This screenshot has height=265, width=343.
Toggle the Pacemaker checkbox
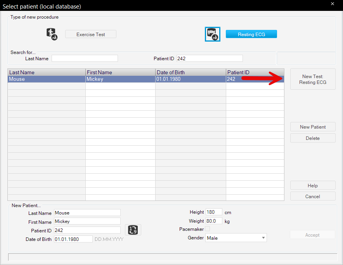tap(208, 229)
